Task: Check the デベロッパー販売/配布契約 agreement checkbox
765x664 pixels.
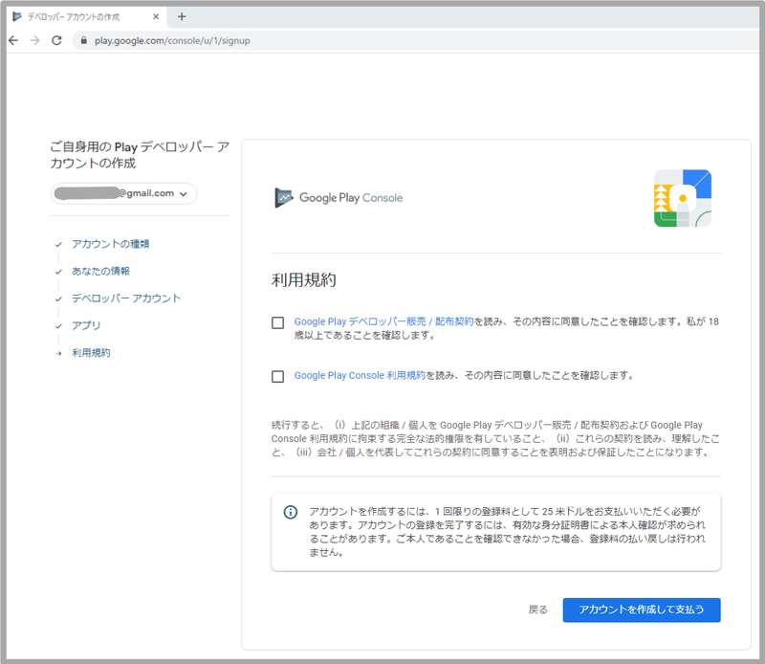Action: [277, 322]
